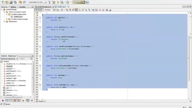Viewport: 192px width, 108px height.
Task: Click the Save All toolbar icon
Action: point(15,2)
